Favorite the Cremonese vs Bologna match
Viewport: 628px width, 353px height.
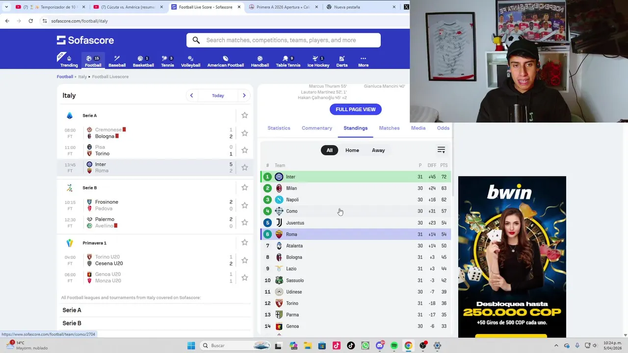tap(244, 133)
